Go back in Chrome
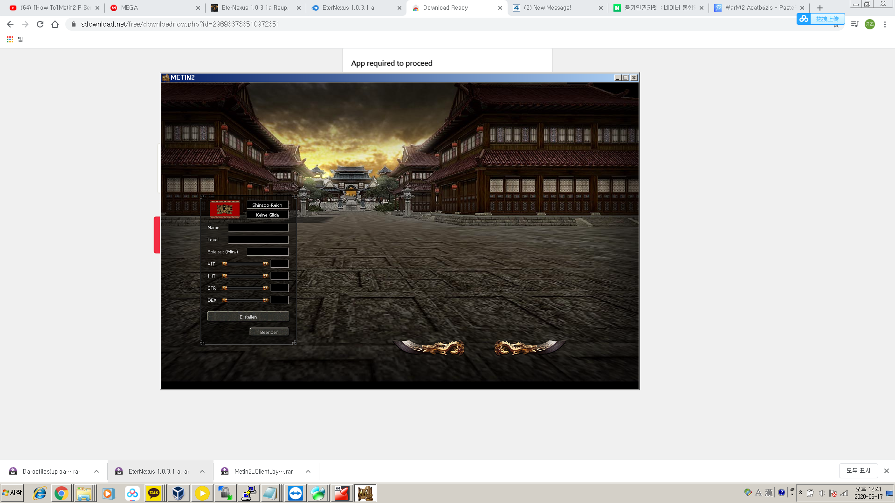This screenshot has width=895, height=503. (x=10, y=24)
